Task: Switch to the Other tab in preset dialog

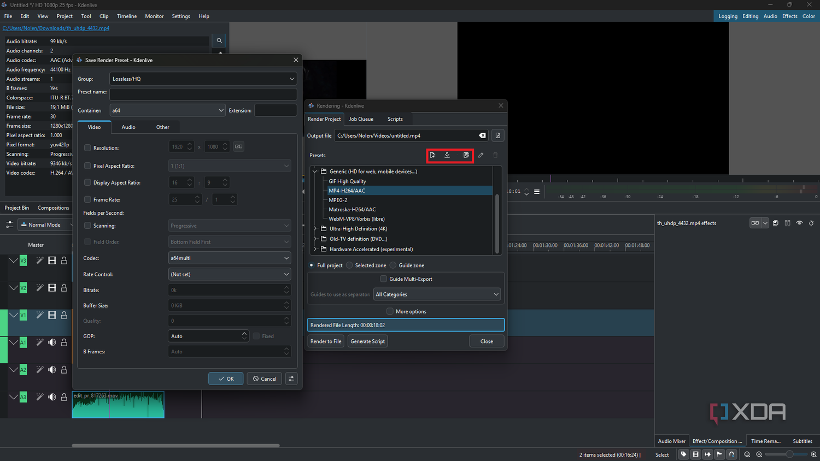Action: click(163, 127)
